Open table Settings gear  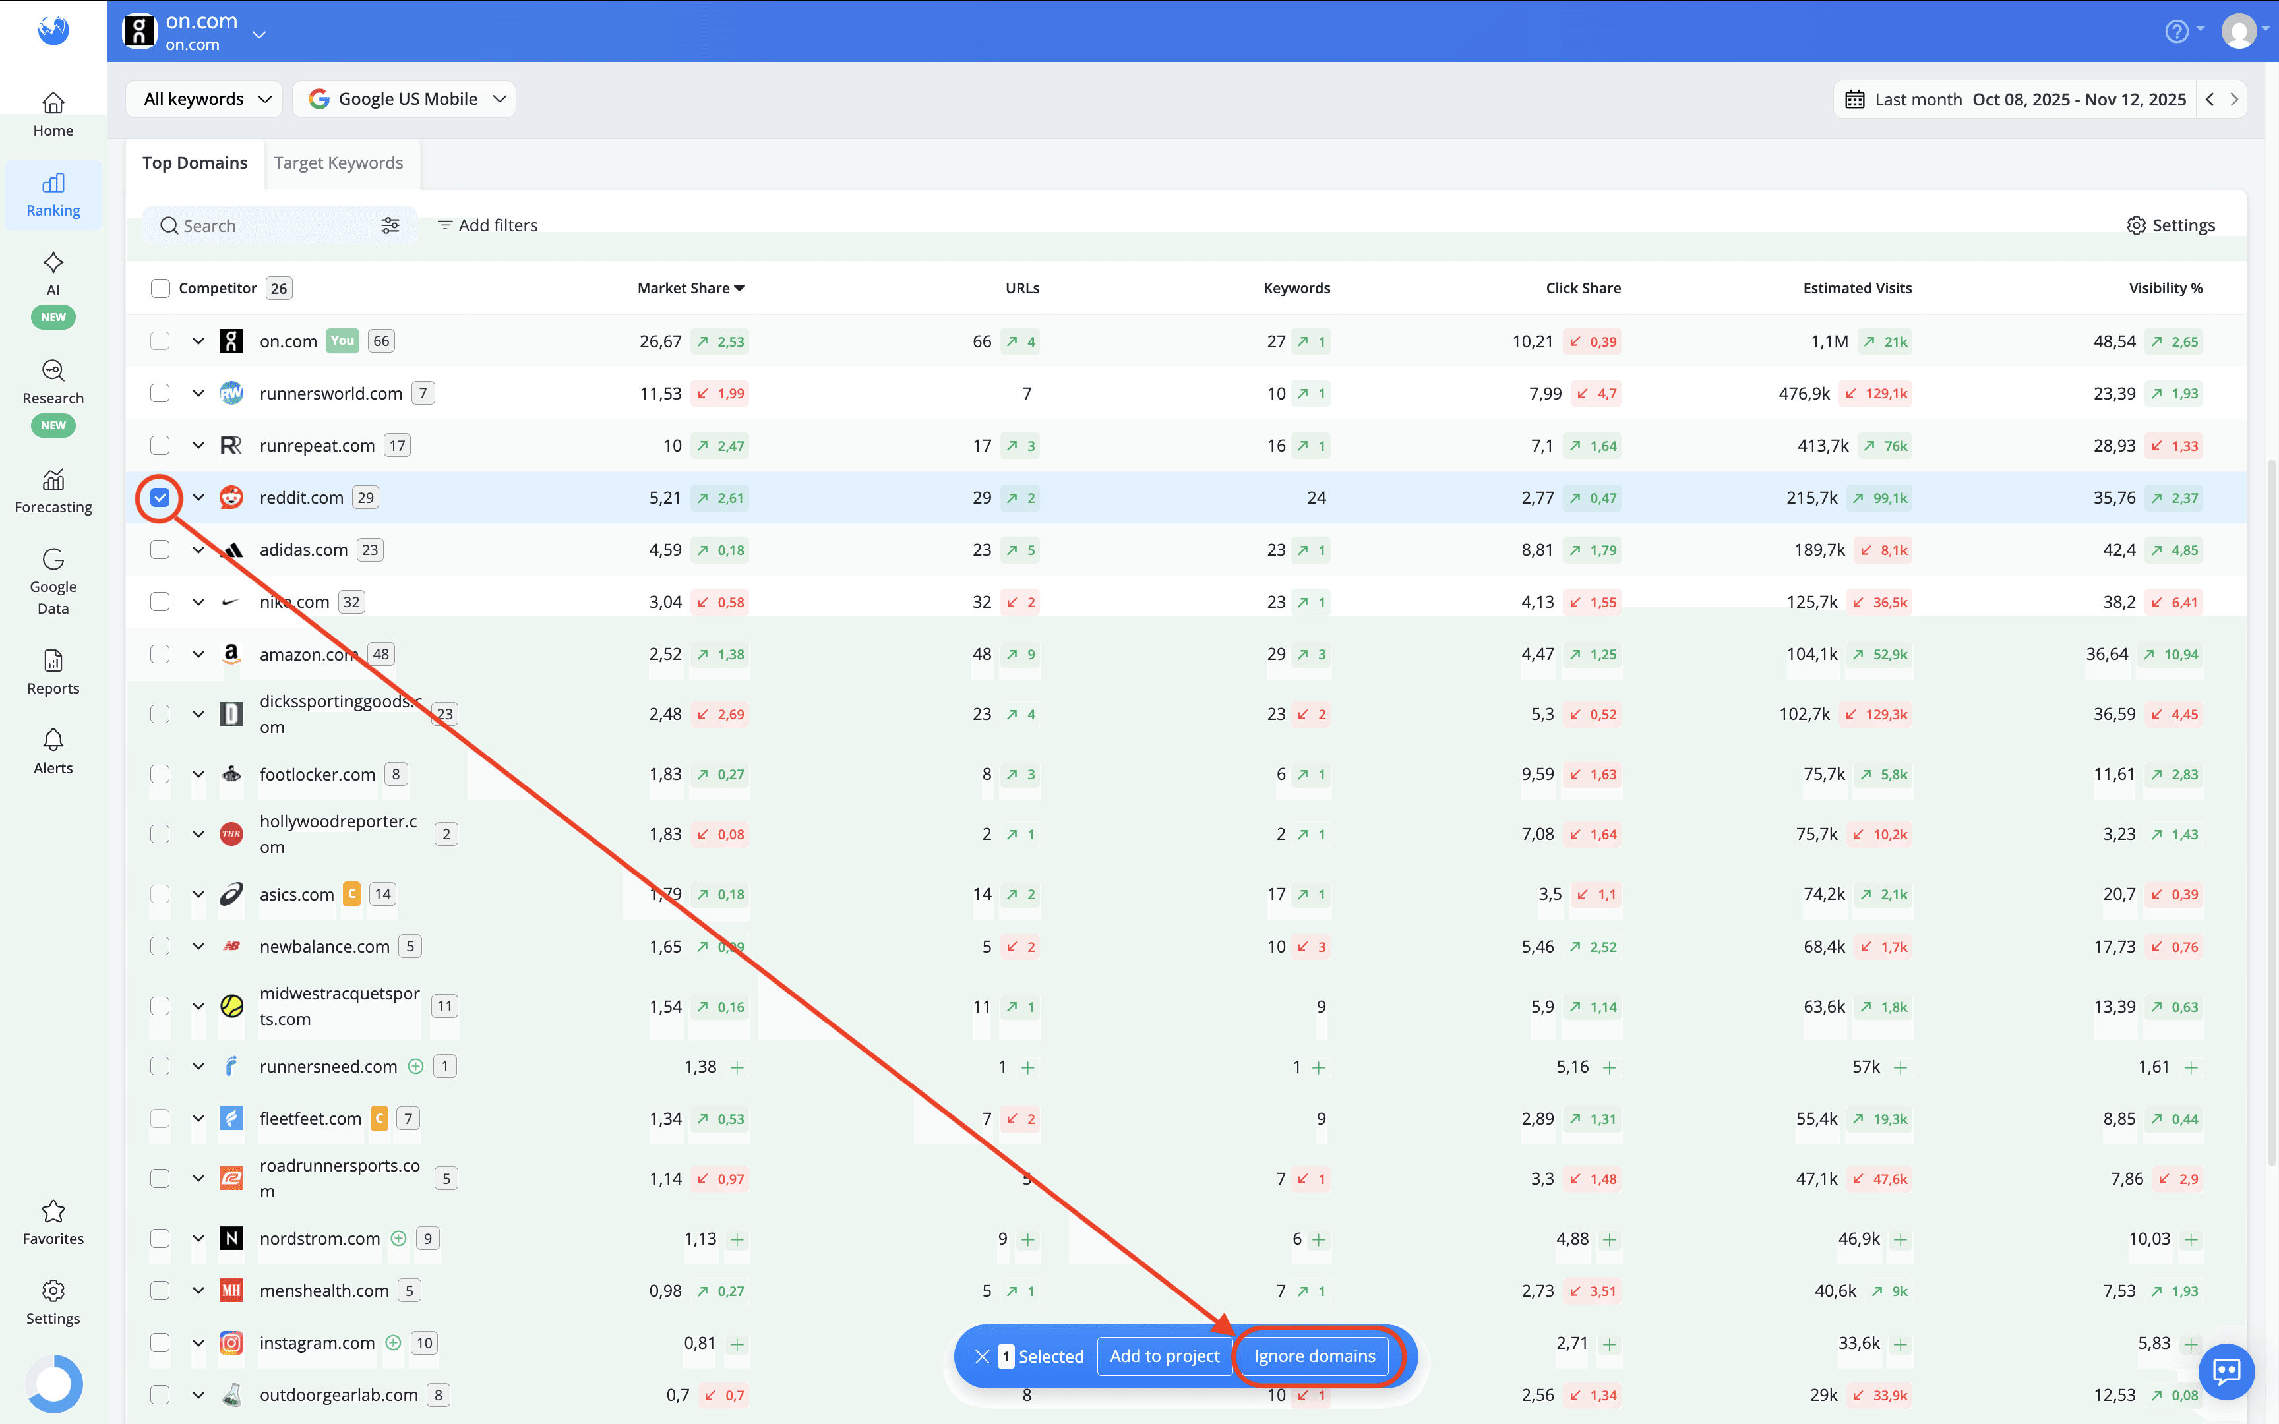(x=2171, y=225)
